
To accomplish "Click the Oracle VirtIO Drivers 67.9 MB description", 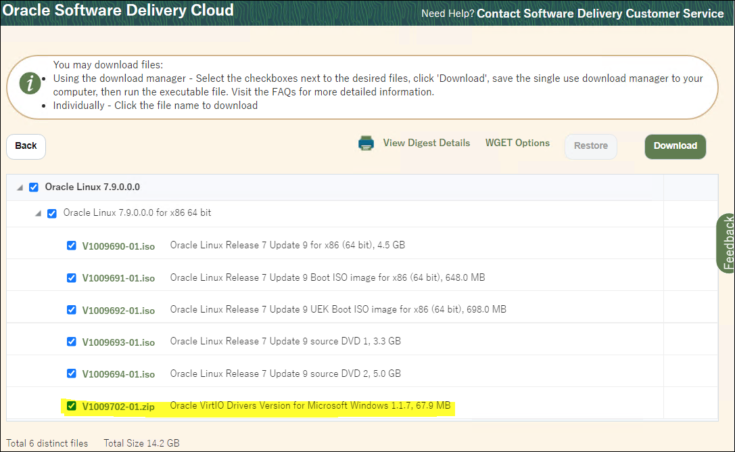I will tap(310, 405).
